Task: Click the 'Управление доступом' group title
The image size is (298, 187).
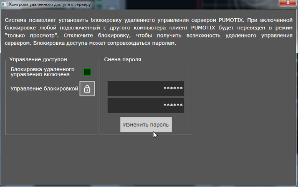Action: pos(38,59)
